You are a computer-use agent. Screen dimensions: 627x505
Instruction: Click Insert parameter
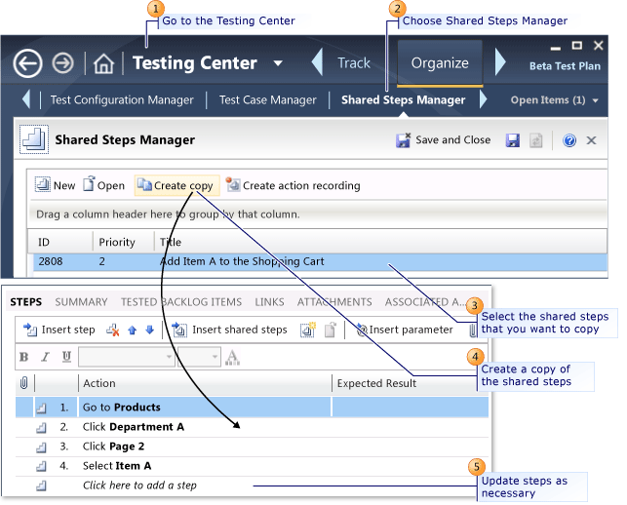405,330
